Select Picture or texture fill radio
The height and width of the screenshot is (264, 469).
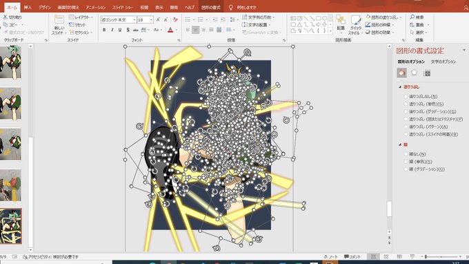(406, 120)
